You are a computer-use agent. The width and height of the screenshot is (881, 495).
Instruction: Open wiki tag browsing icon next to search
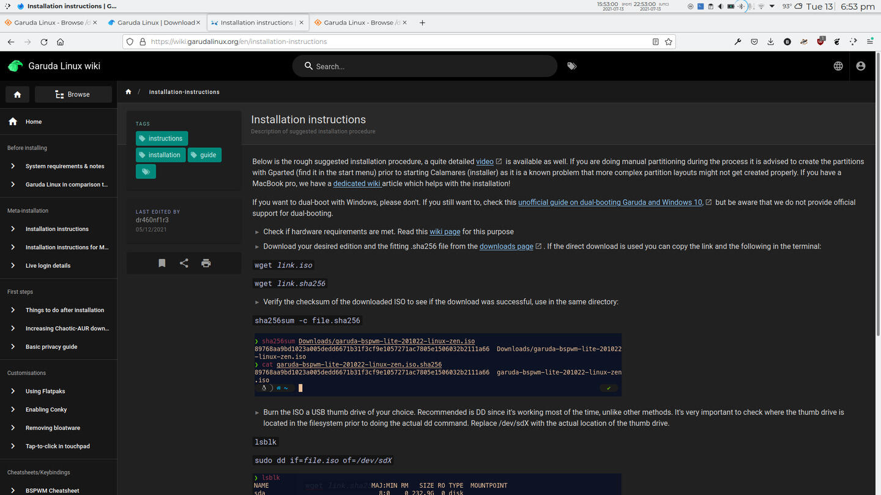572,66
